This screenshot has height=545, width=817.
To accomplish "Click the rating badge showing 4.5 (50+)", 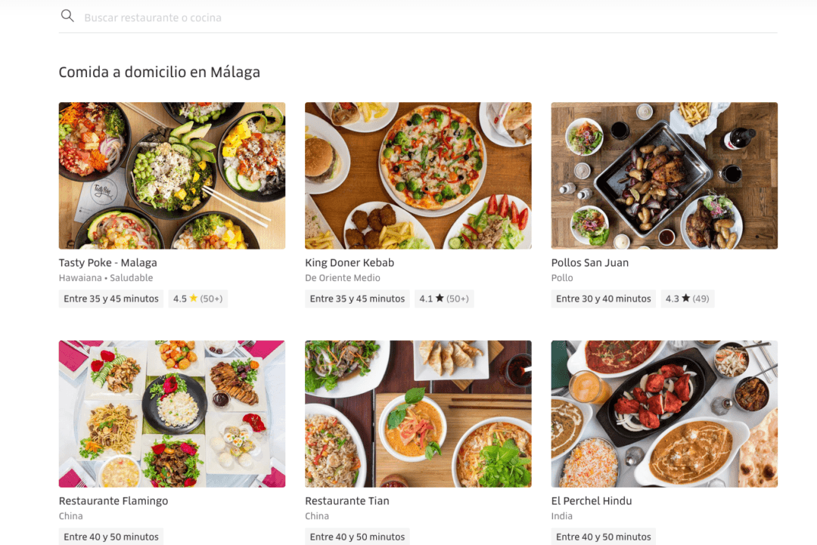I will 197,298.
